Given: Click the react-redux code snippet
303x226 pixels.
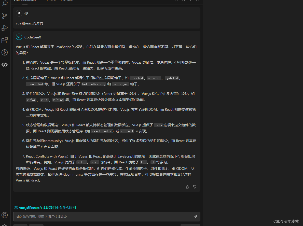Looking at the screenshot, I should point(101,131).
